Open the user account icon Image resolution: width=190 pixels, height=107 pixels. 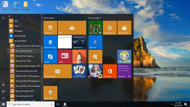(3, 85)
